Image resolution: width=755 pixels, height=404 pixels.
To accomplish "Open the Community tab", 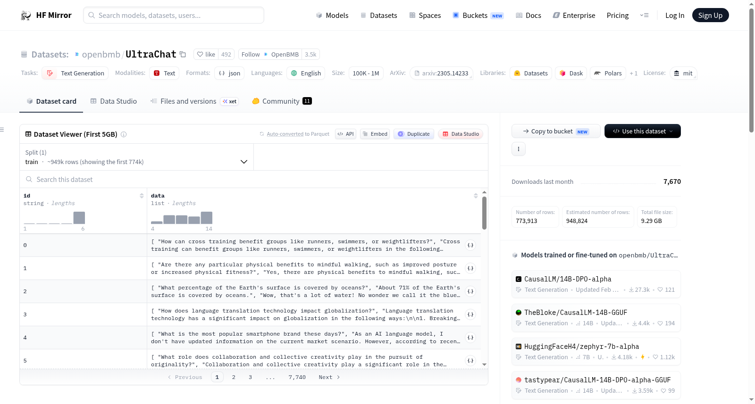I will coord(282,101).
